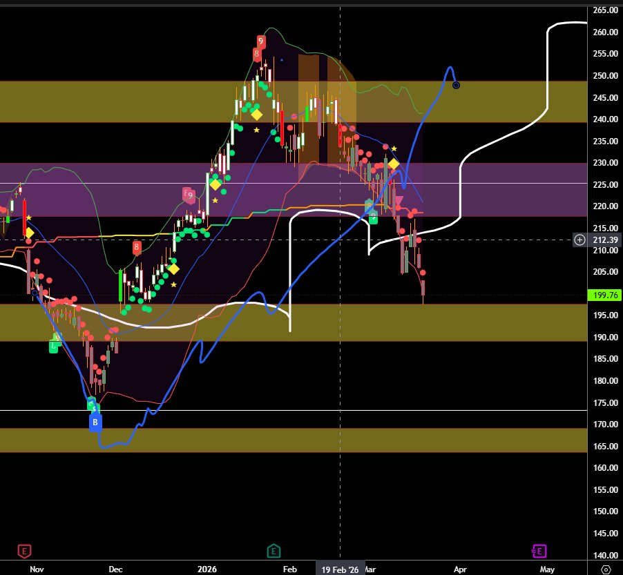Click the Apr label on time axis
Image resolution: width=623 pixels, height=575 pixels.
point(460,569)
